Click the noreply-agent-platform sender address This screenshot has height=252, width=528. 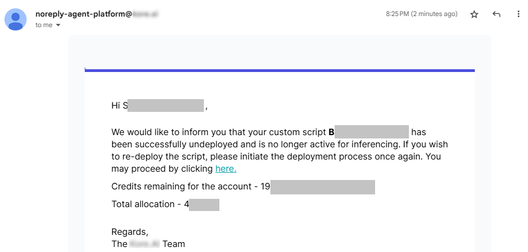pos(83,14)
